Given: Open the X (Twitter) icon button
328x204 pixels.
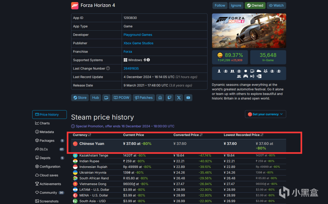Looking at the screenshot, I should coord(179,98).
